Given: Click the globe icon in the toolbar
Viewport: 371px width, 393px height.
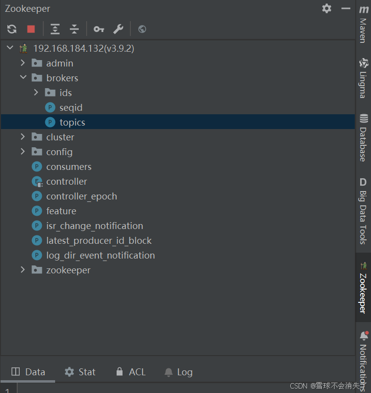Looking at the screenshot, I should [x=142, y=29].
